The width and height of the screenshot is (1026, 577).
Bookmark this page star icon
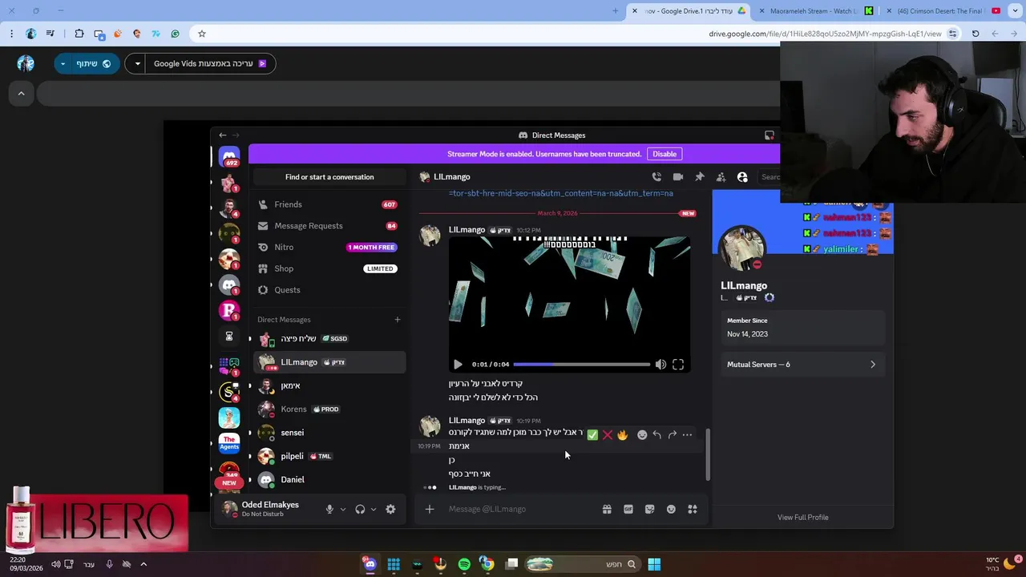point(202,34)
